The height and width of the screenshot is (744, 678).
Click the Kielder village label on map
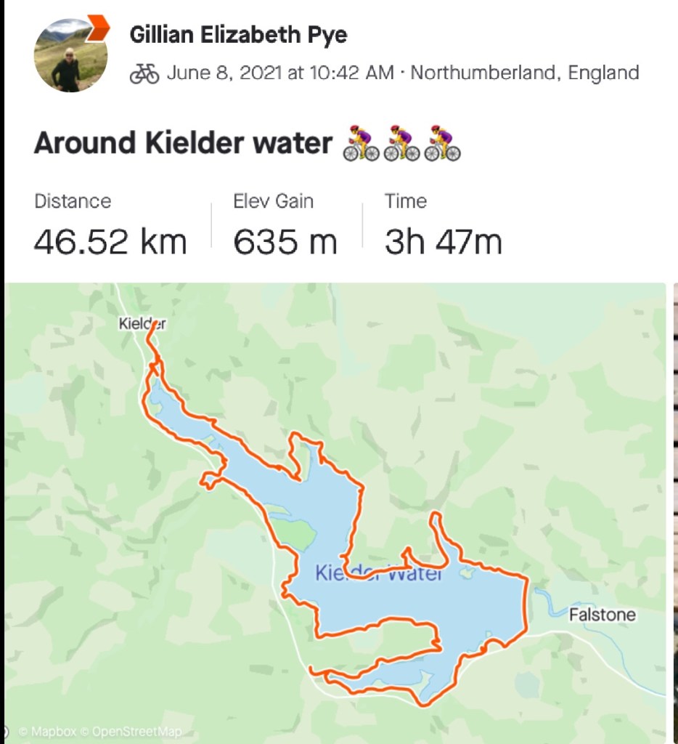coord(142,324)
